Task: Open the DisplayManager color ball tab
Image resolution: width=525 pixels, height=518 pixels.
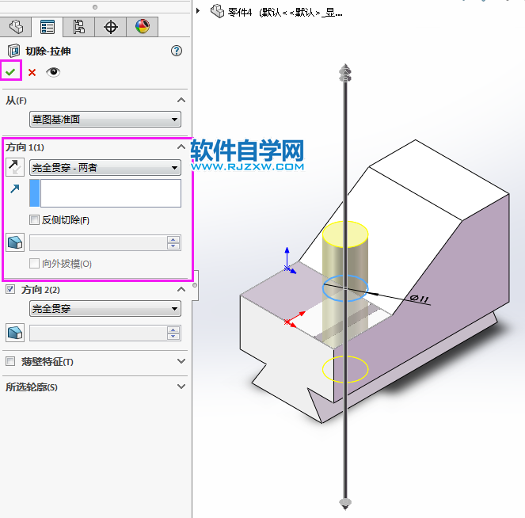Action: pyautogui.click(x=143, y=27)
